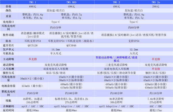Click the 音频解码 row label
The height and width of the screenshot is (112, 173).
[8, 106]
